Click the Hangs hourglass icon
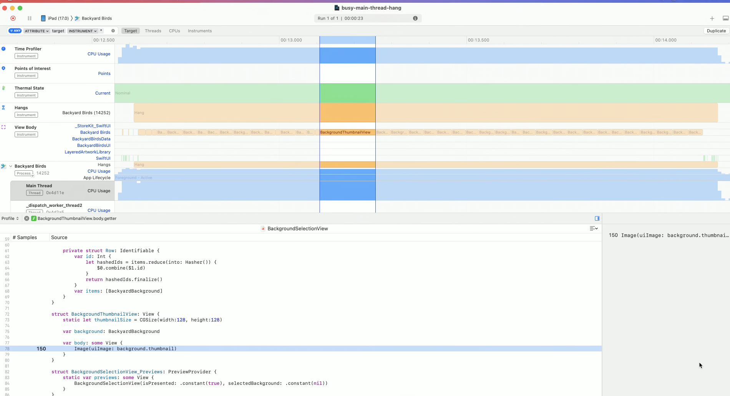 (3, 108)
